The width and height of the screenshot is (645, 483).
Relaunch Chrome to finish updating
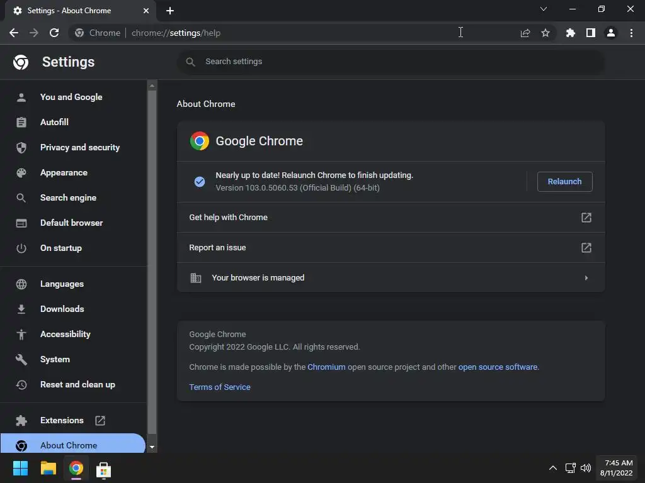[564, 182]
